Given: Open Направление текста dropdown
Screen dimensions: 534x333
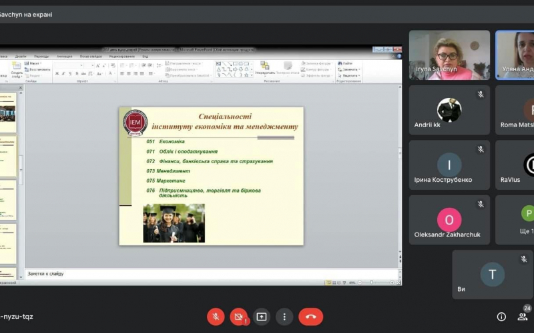Looking at the screenshot, I should pos(184,63).
